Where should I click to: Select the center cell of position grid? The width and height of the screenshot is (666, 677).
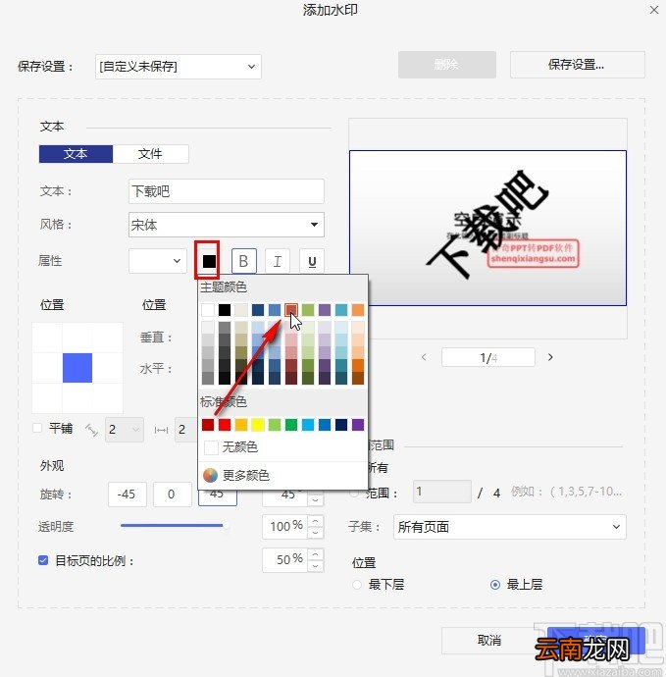(77, 367)
